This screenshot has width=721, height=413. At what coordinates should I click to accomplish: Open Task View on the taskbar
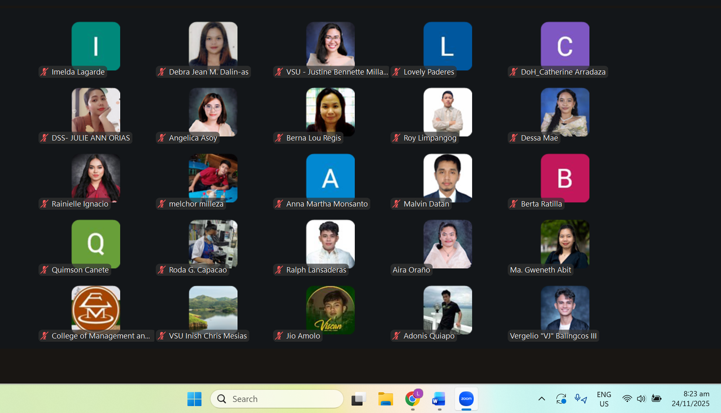point(358,399)
